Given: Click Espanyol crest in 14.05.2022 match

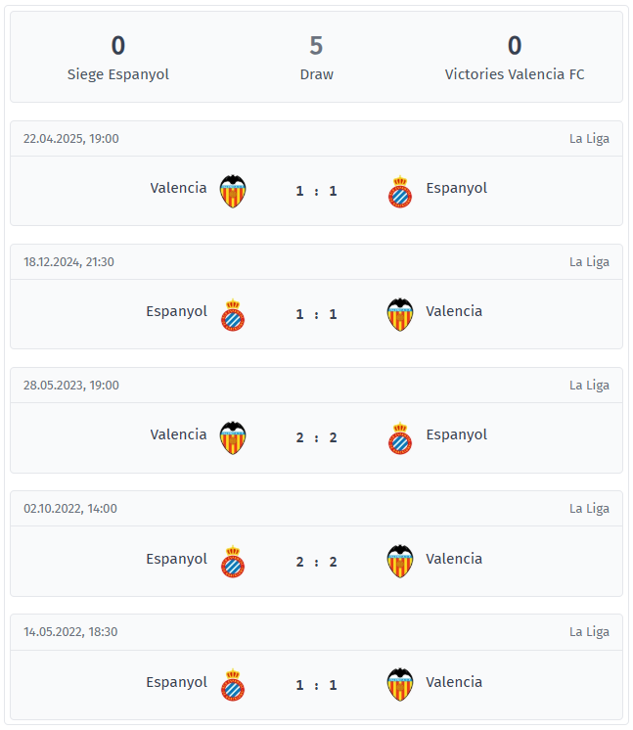Looking at the screenshot, I should pyautogui.click(x=233, y=685).
